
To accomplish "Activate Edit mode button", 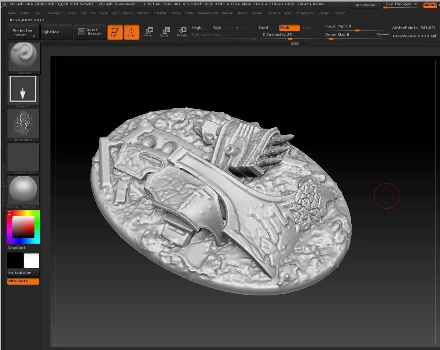I will click(115, 32).
